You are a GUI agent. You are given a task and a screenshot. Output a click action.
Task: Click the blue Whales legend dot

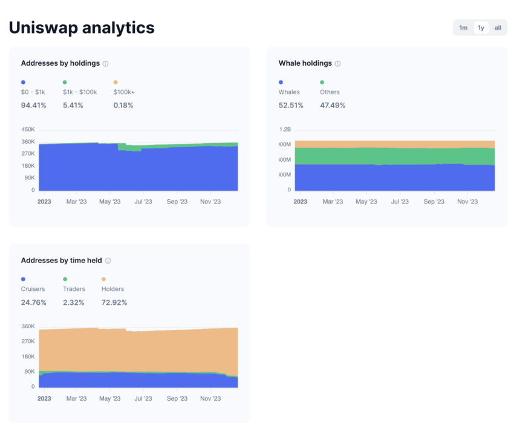pyautogui.click(x=281, y=82)
